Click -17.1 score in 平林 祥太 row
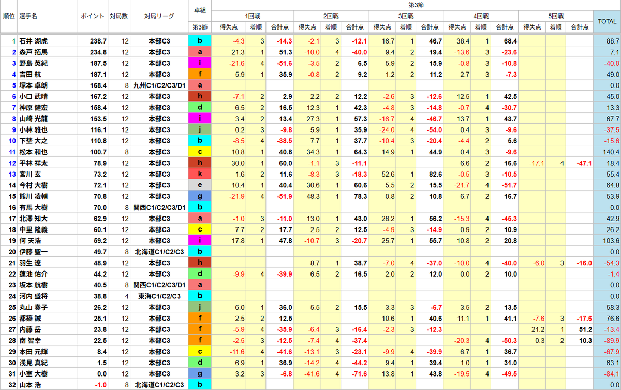 536,163
